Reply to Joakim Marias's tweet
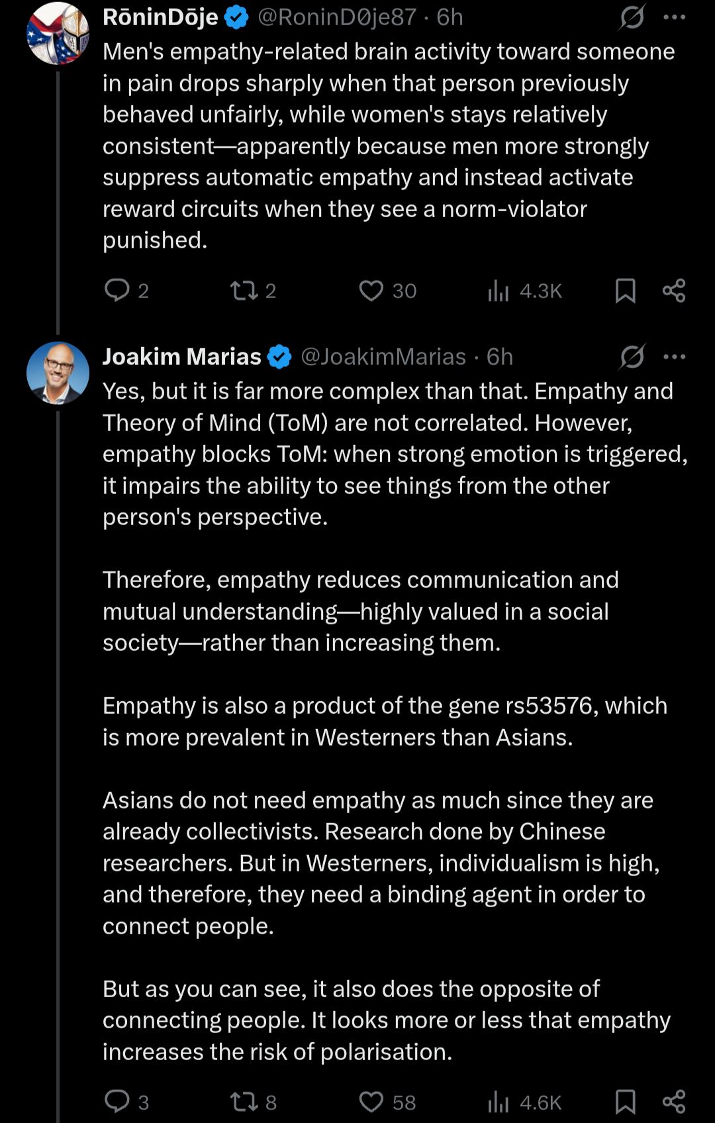The width and height of the screenshot is (715, 1123). 118,1101
